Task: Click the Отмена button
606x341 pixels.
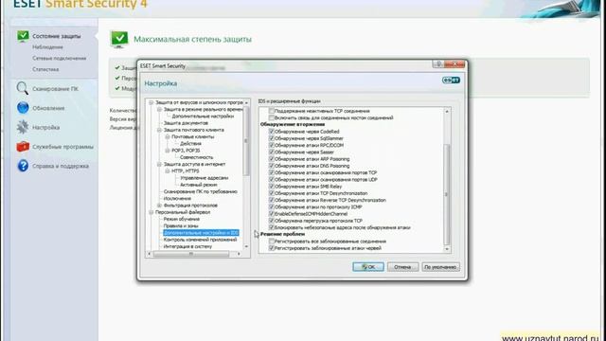Action: click(402, 267)
